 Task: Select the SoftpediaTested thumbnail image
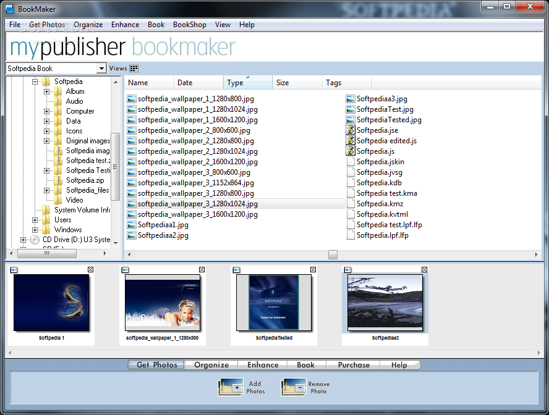tap(274, 303)
